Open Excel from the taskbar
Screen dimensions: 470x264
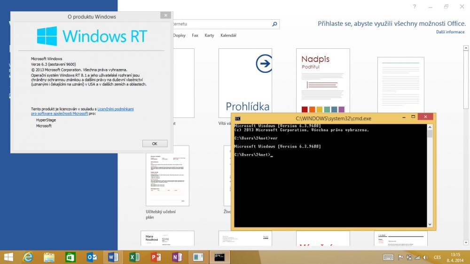click(x=134, y=257)
